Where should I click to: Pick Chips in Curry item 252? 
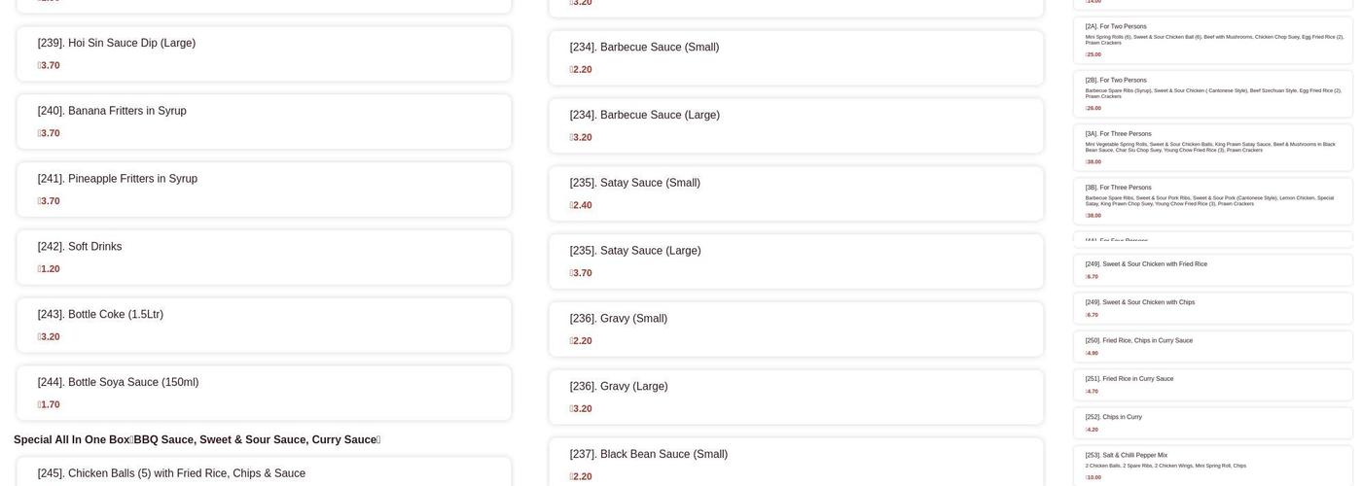(x=1213, y=423)
